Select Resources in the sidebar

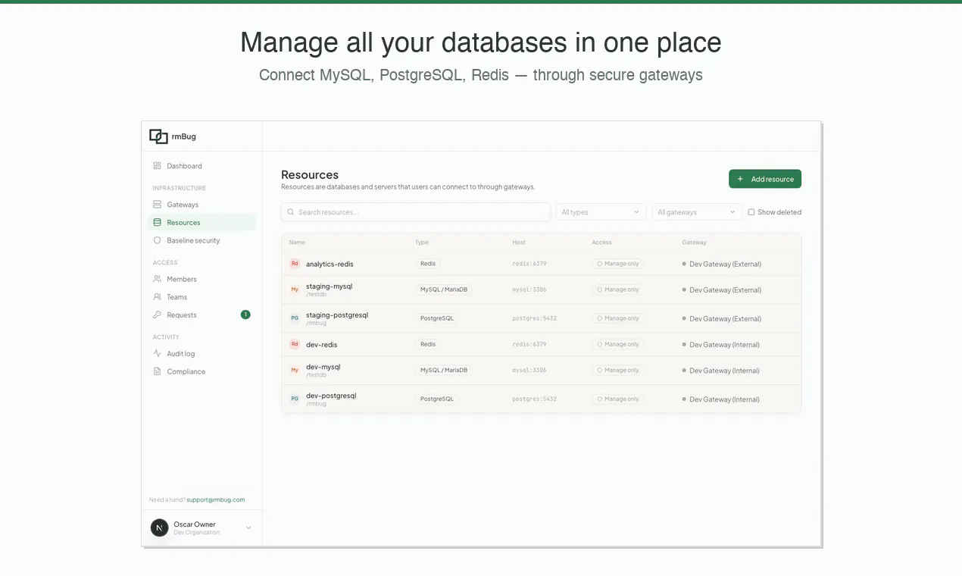tap(201, 223)
